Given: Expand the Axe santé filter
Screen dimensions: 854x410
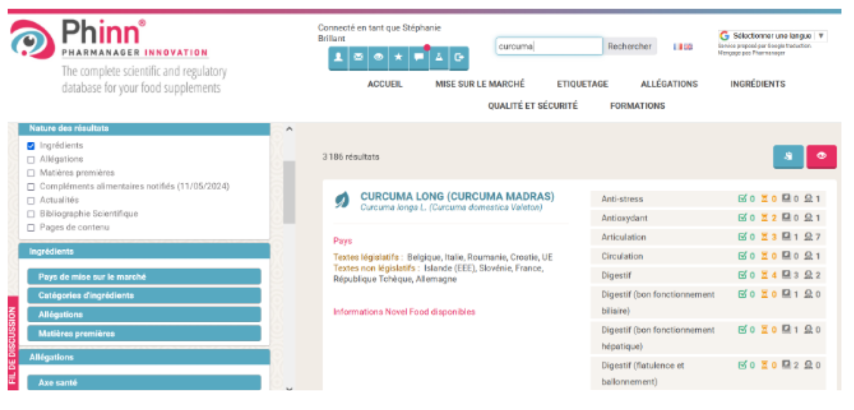Looking at the screenshot, I should click(x=144, y=383).
